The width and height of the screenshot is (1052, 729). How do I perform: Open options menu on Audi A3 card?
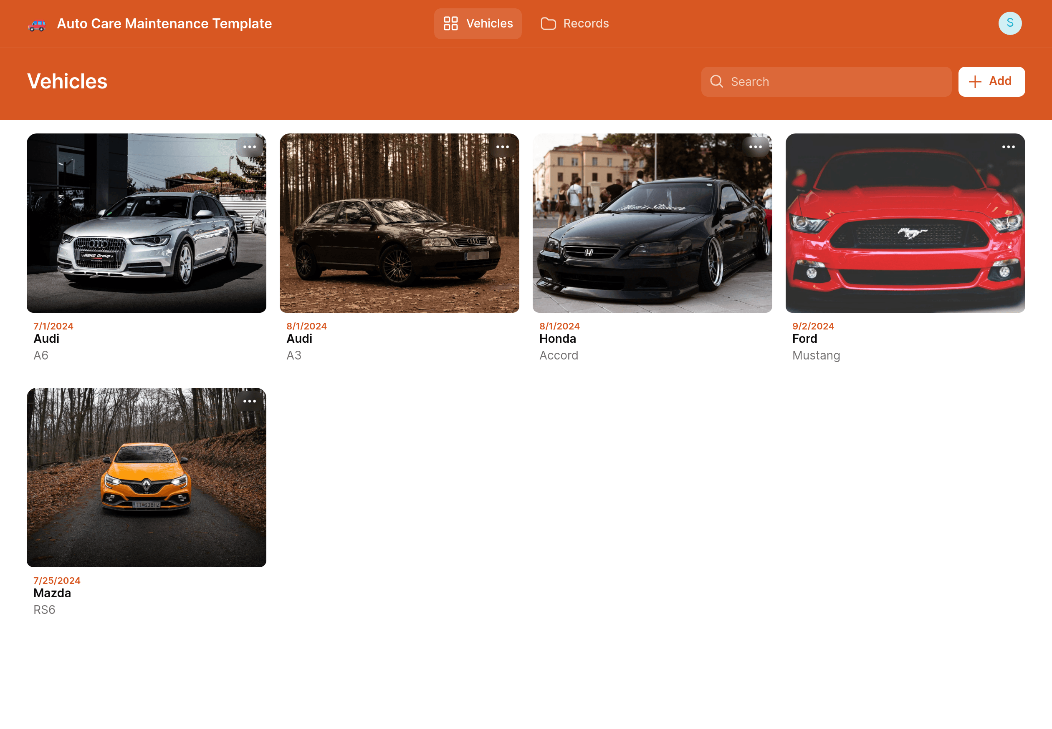503,147
